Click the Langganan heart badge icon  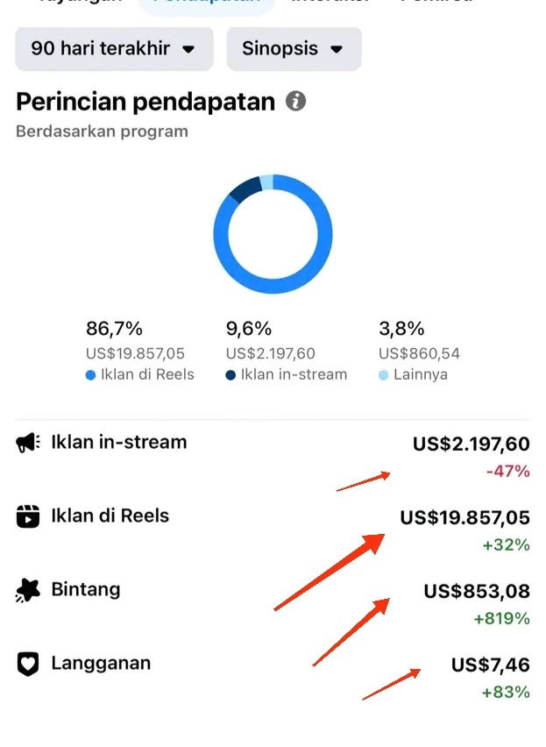pos(26,664)
